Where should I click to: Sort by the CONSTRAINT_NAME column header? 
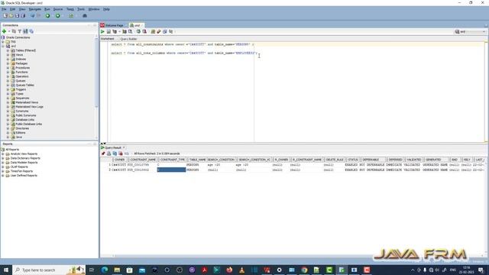coord(143,160)
